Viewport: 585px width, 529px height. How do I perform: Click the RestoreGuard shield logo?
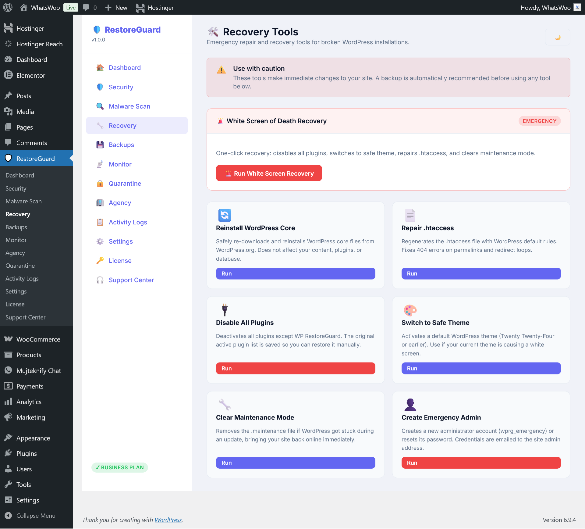click(x=97, y=30)
